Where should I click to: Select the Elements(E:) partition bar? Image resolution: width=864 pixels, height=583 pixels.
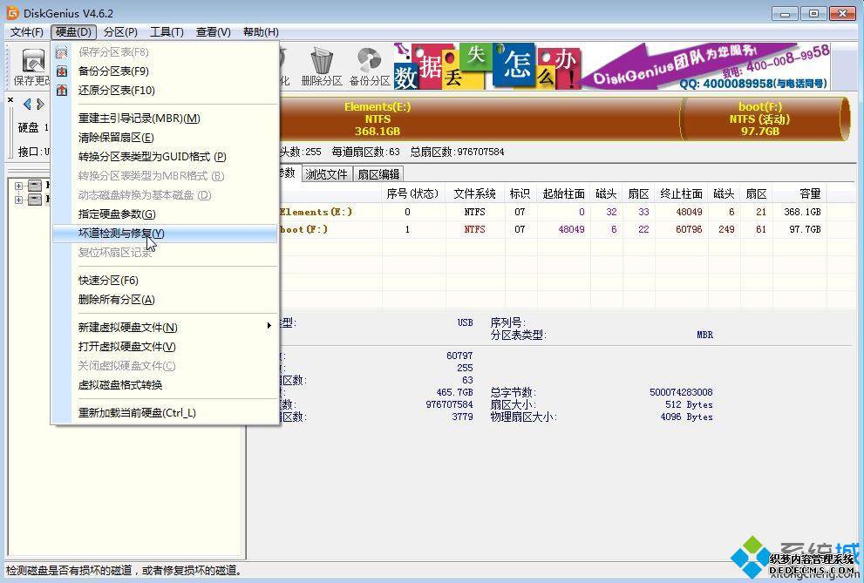(x=480, y=119)
